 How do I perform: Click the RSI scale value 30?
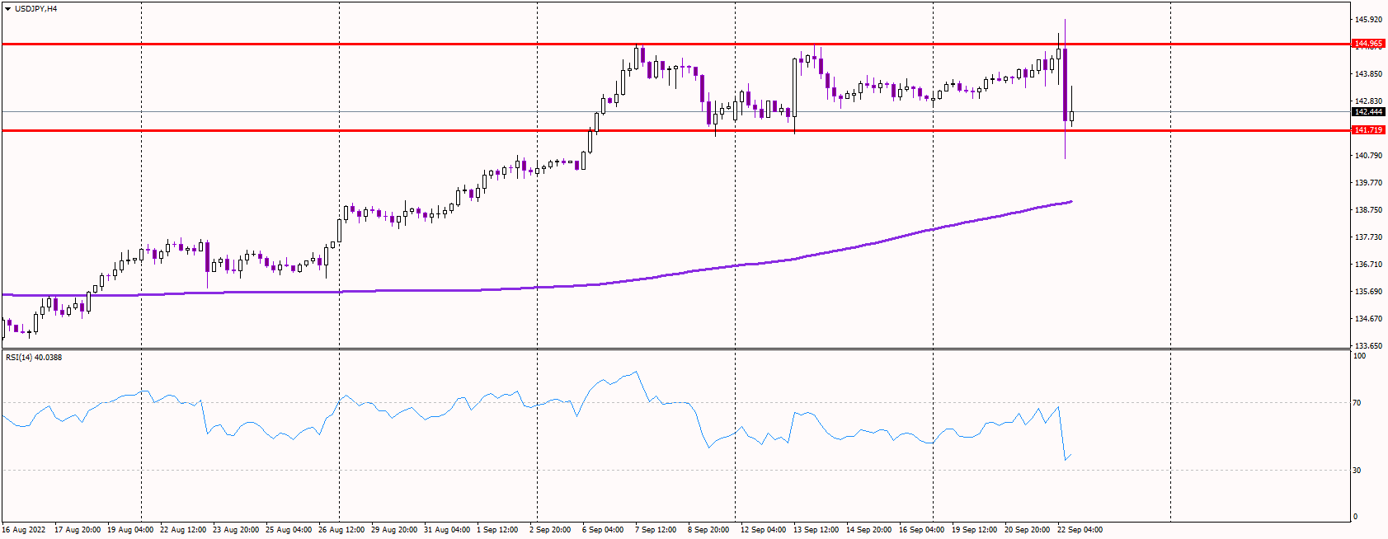tap(1357, 471)
